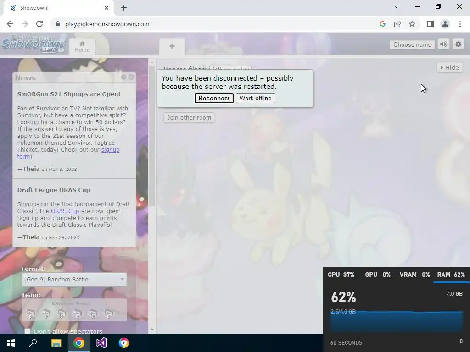This screenshot has width=470, height=352.
Task: Click the Google icon in address bar
Action: [x=382, y=24]
